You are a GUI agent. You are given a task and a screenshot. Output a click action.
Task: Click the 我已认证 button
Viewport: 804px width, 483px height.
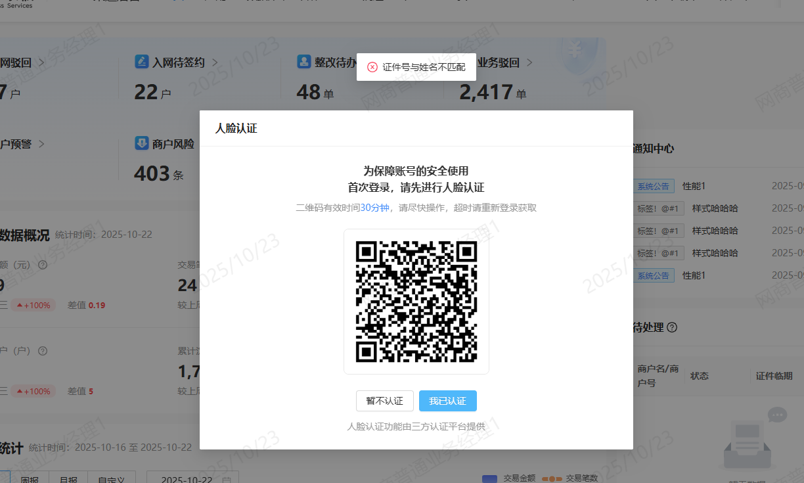[447, 401]
